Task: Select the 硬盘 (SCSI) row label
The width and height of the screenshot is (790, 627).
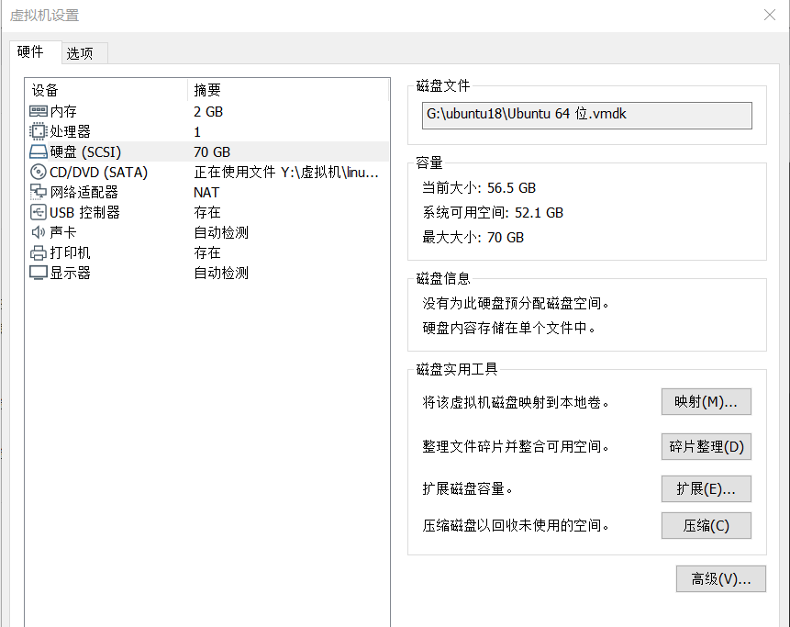Action: (85, 151)
